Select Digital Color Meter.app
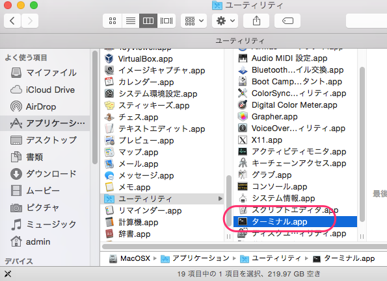The image size is (387, 281). click(295, 105)
